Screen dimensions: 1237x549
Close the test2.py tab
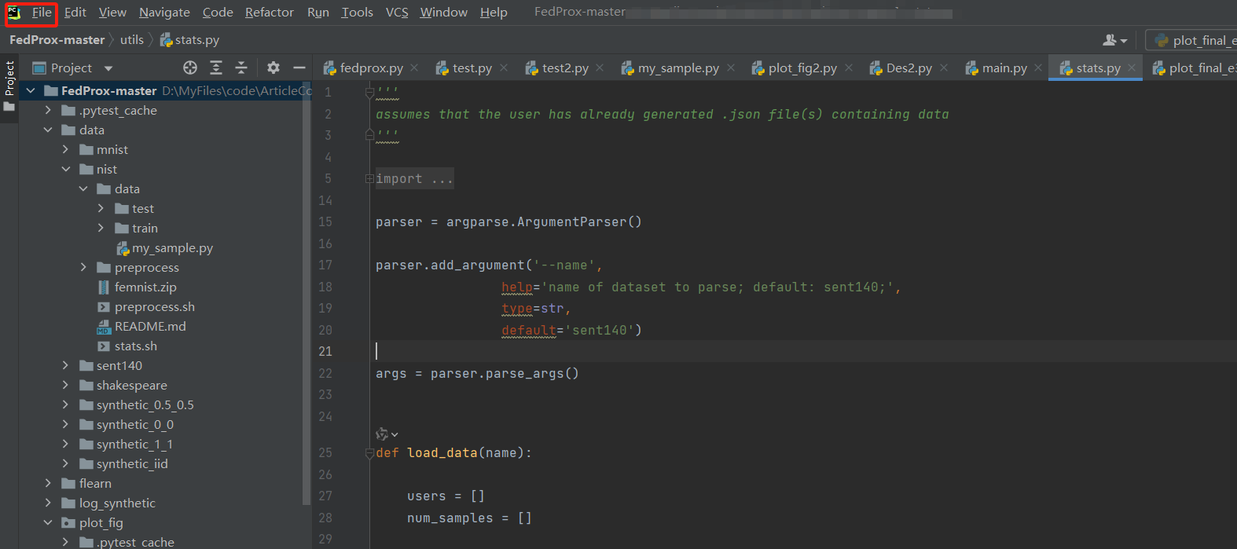click(x=600, y=68)
